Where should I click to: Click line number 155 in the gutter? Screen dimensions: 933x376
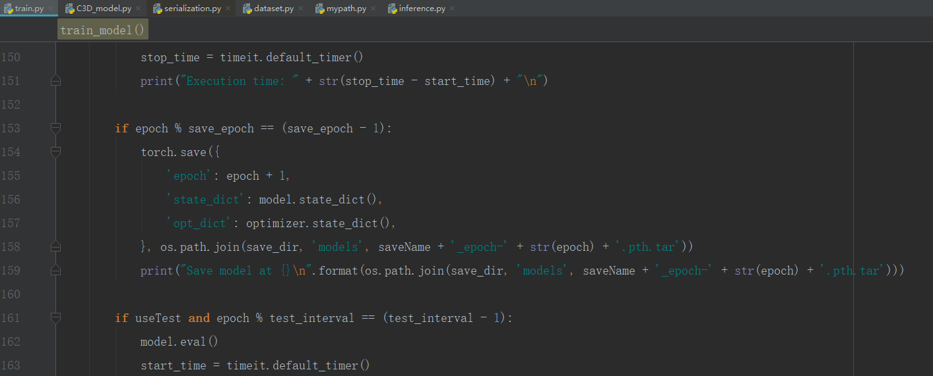[x=11, y=176]
